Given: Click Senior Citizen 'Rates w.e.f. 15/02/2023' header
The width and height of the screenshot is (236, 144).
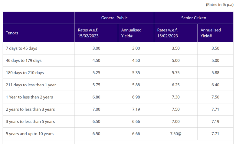Looking at the screenshot, I should (x=168, y=33).
